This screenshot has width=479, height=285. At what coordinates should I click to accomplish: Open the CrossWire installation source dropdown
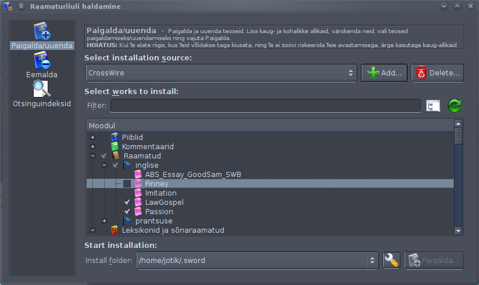(x=221, y=73)
